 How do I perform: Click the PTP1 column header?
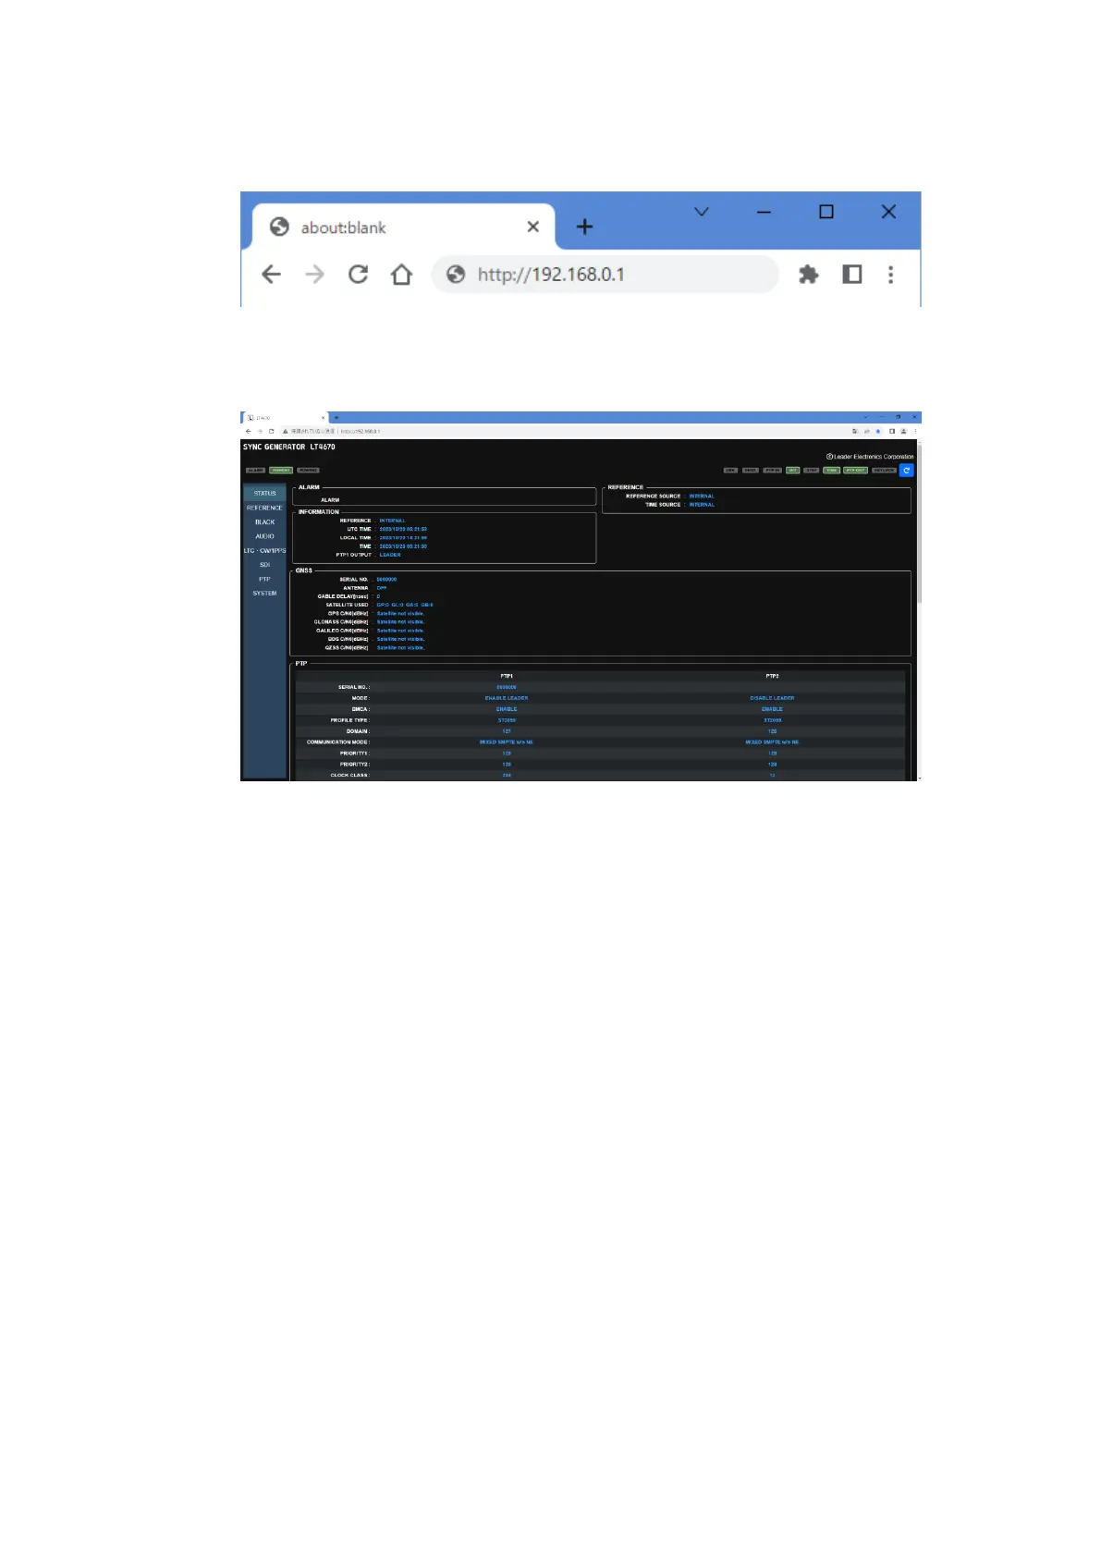pos(507,676)
